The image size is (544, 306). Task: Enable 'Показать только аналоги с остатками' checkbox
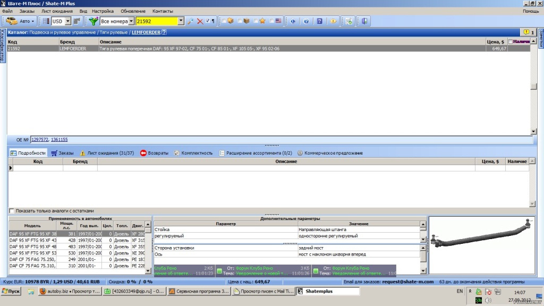pos(12,211)
